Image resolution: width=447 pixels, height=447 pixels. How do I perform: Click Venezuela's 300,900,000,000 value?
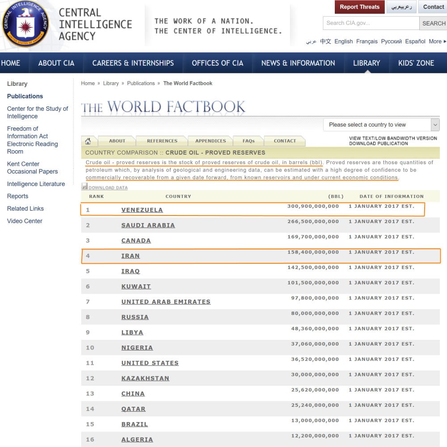(x=313, y=206)
